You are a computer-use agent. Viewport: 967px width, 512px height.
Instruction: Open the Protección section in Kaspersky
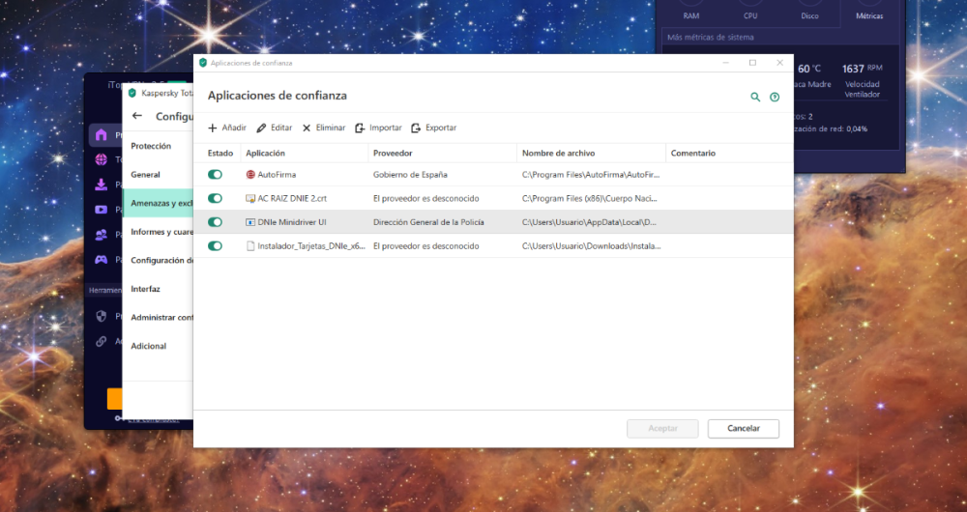click(151, 146)
